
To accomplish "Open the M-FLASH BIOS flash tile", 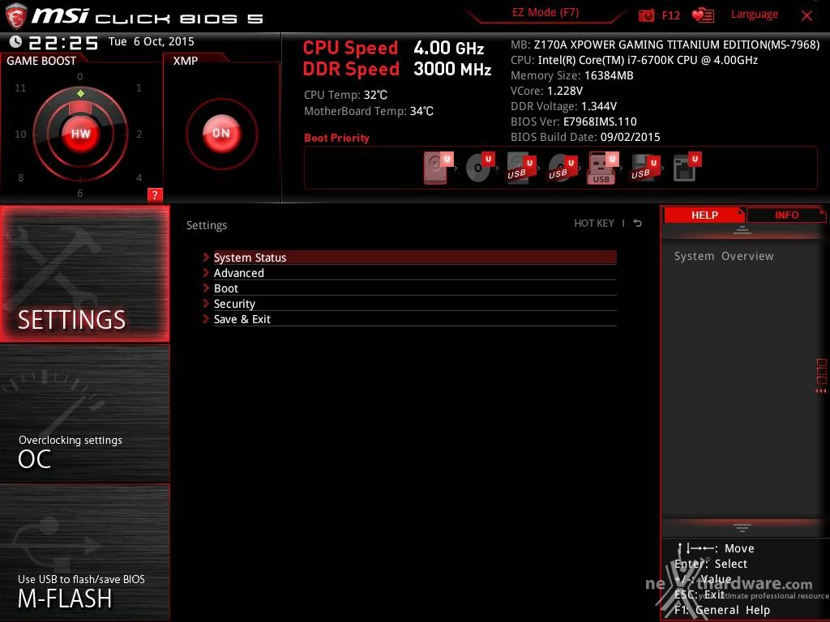I will tap(84, 552).
